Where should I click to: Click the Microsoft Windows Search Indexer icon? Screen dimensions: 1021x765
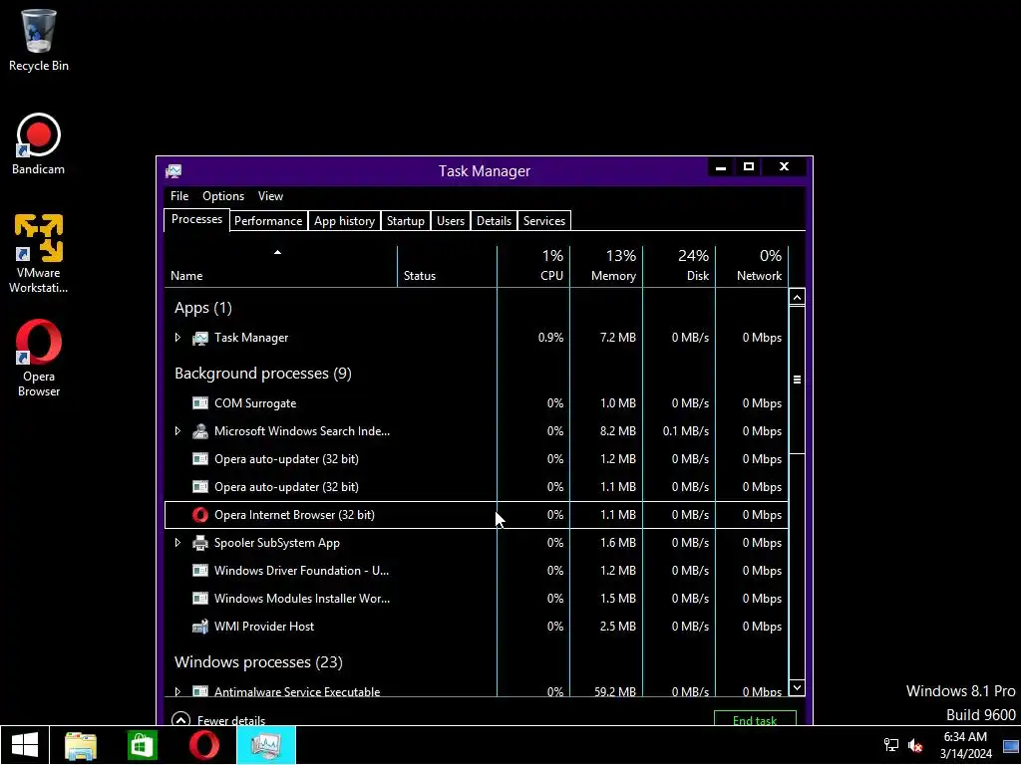tap(199, 431)
